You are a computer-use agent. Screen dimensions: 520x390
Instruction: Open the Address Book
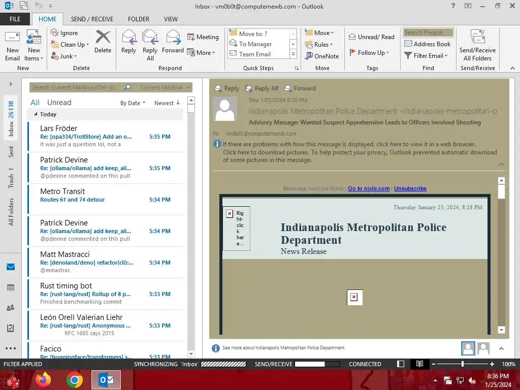click(x=428, y=44)
